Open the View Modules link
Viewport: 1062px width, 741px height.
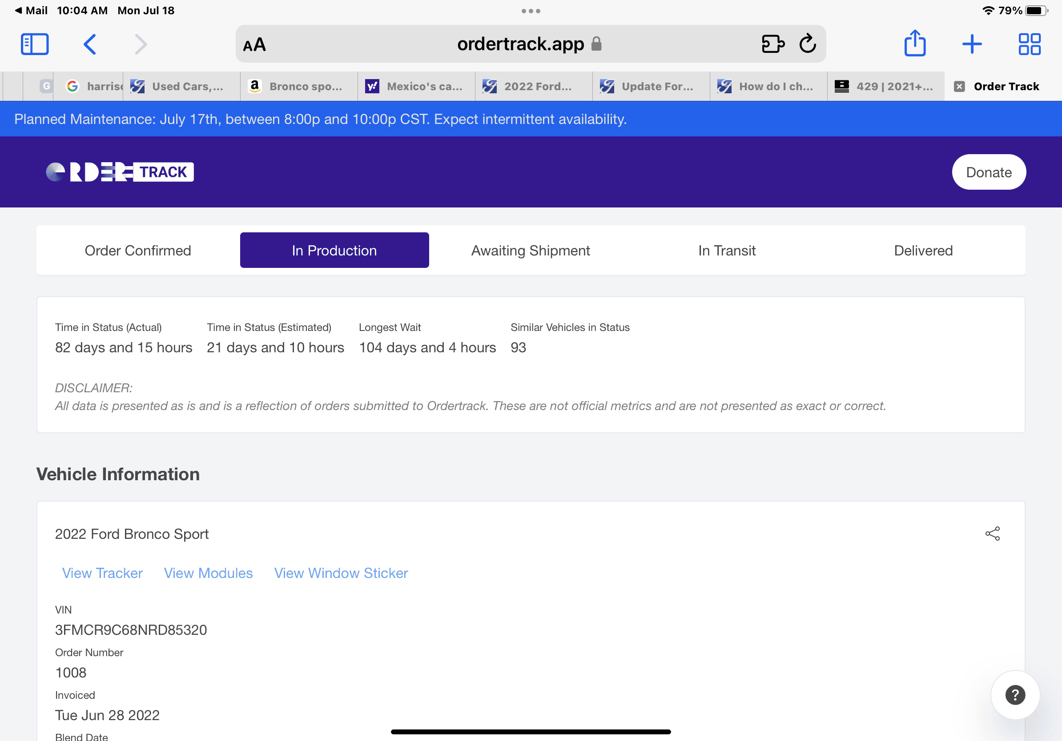click(x=208, y=573)
